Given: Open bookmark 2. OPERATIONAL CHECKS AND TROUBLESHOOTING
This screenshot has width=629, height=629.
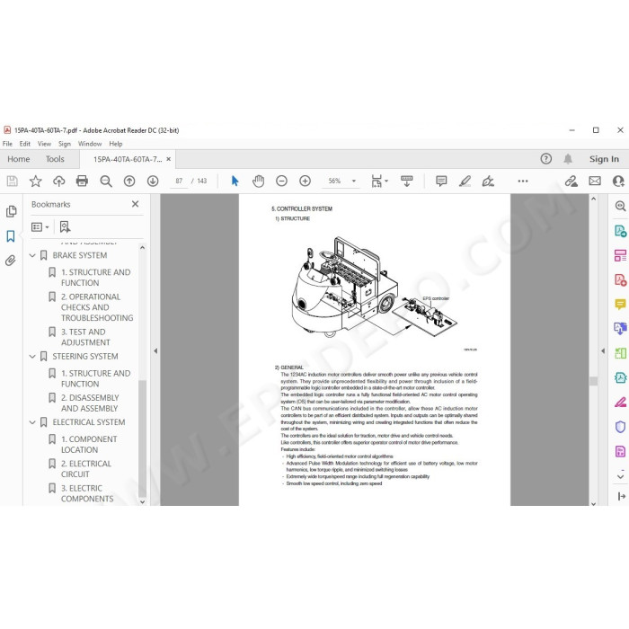Looking at the screenshot, I should [97, 307].
